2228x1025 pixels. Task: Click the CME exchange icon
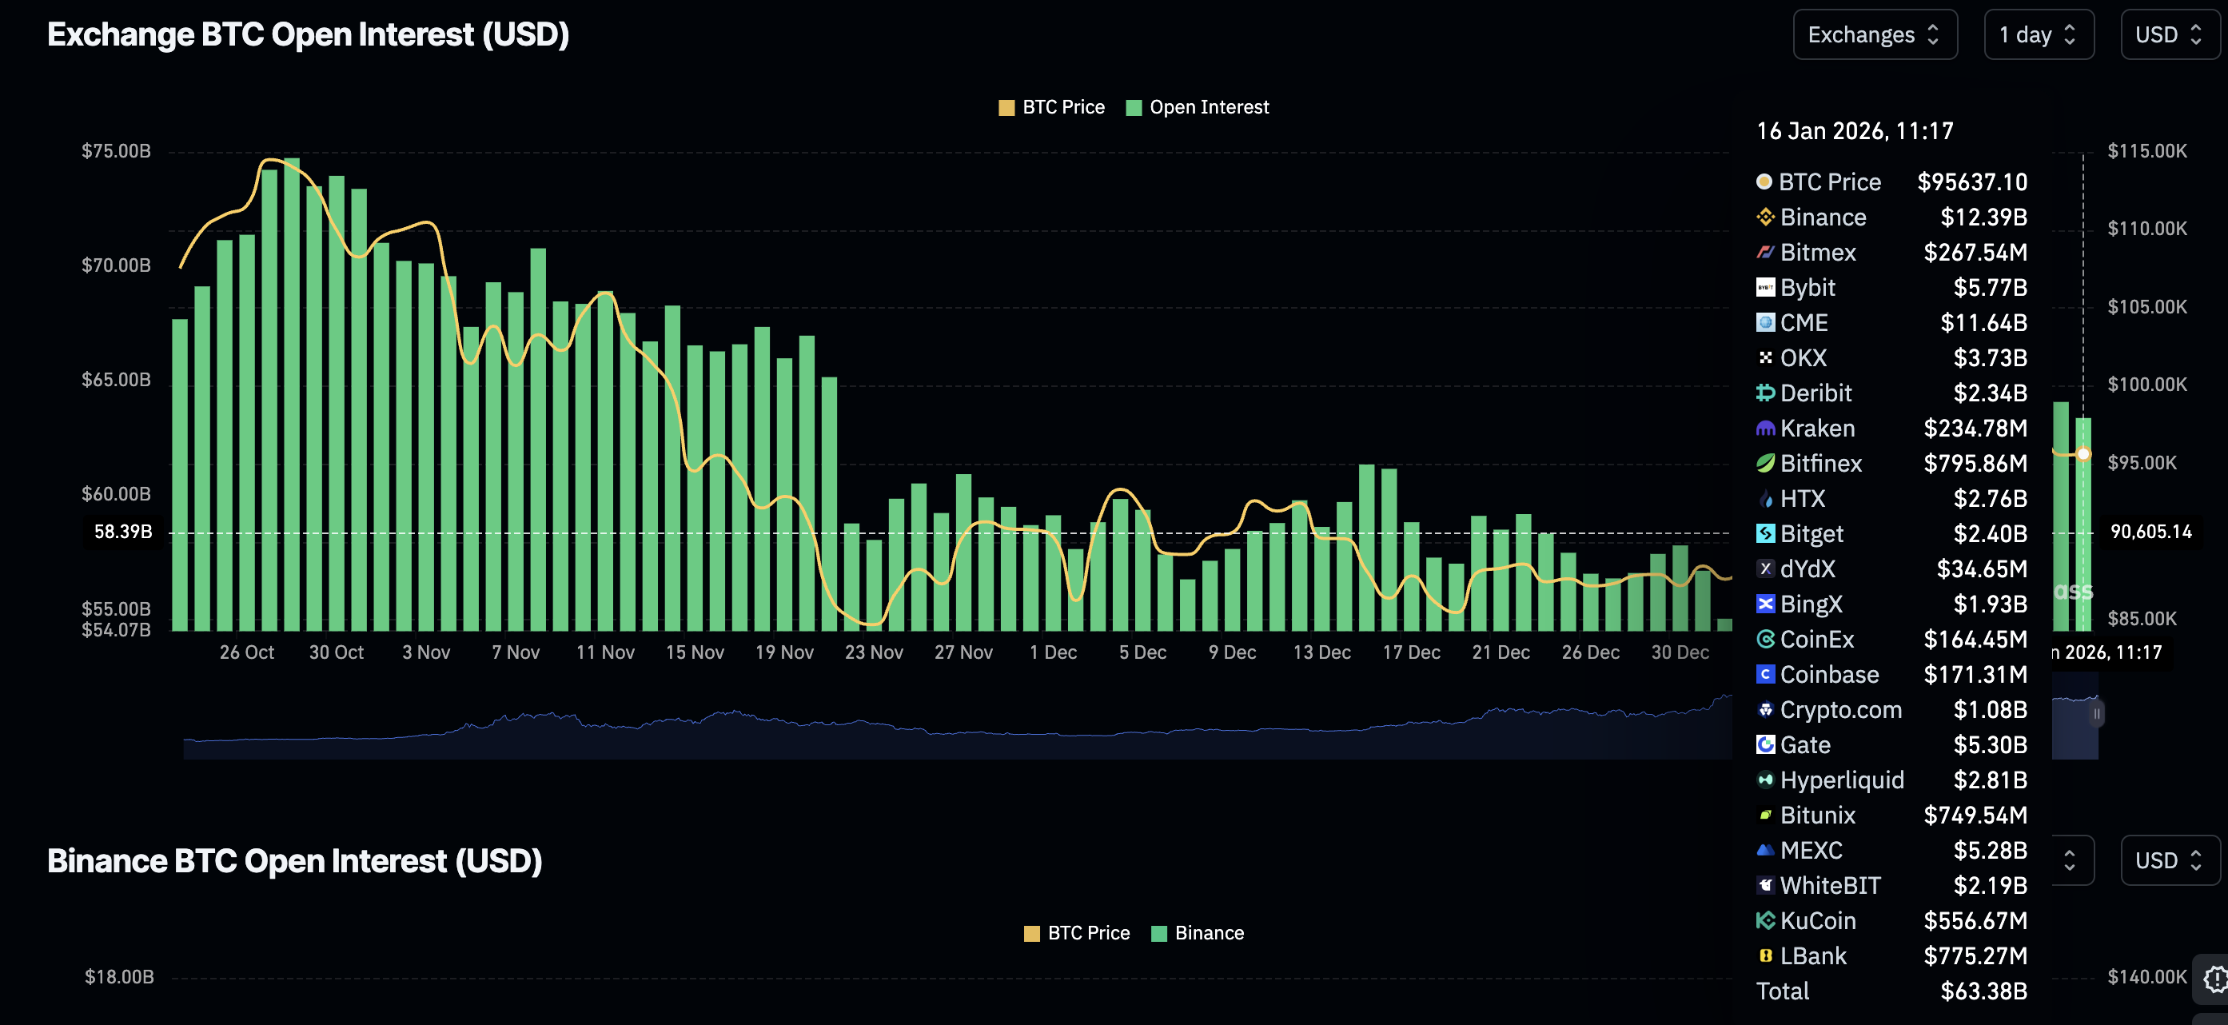1765,323
